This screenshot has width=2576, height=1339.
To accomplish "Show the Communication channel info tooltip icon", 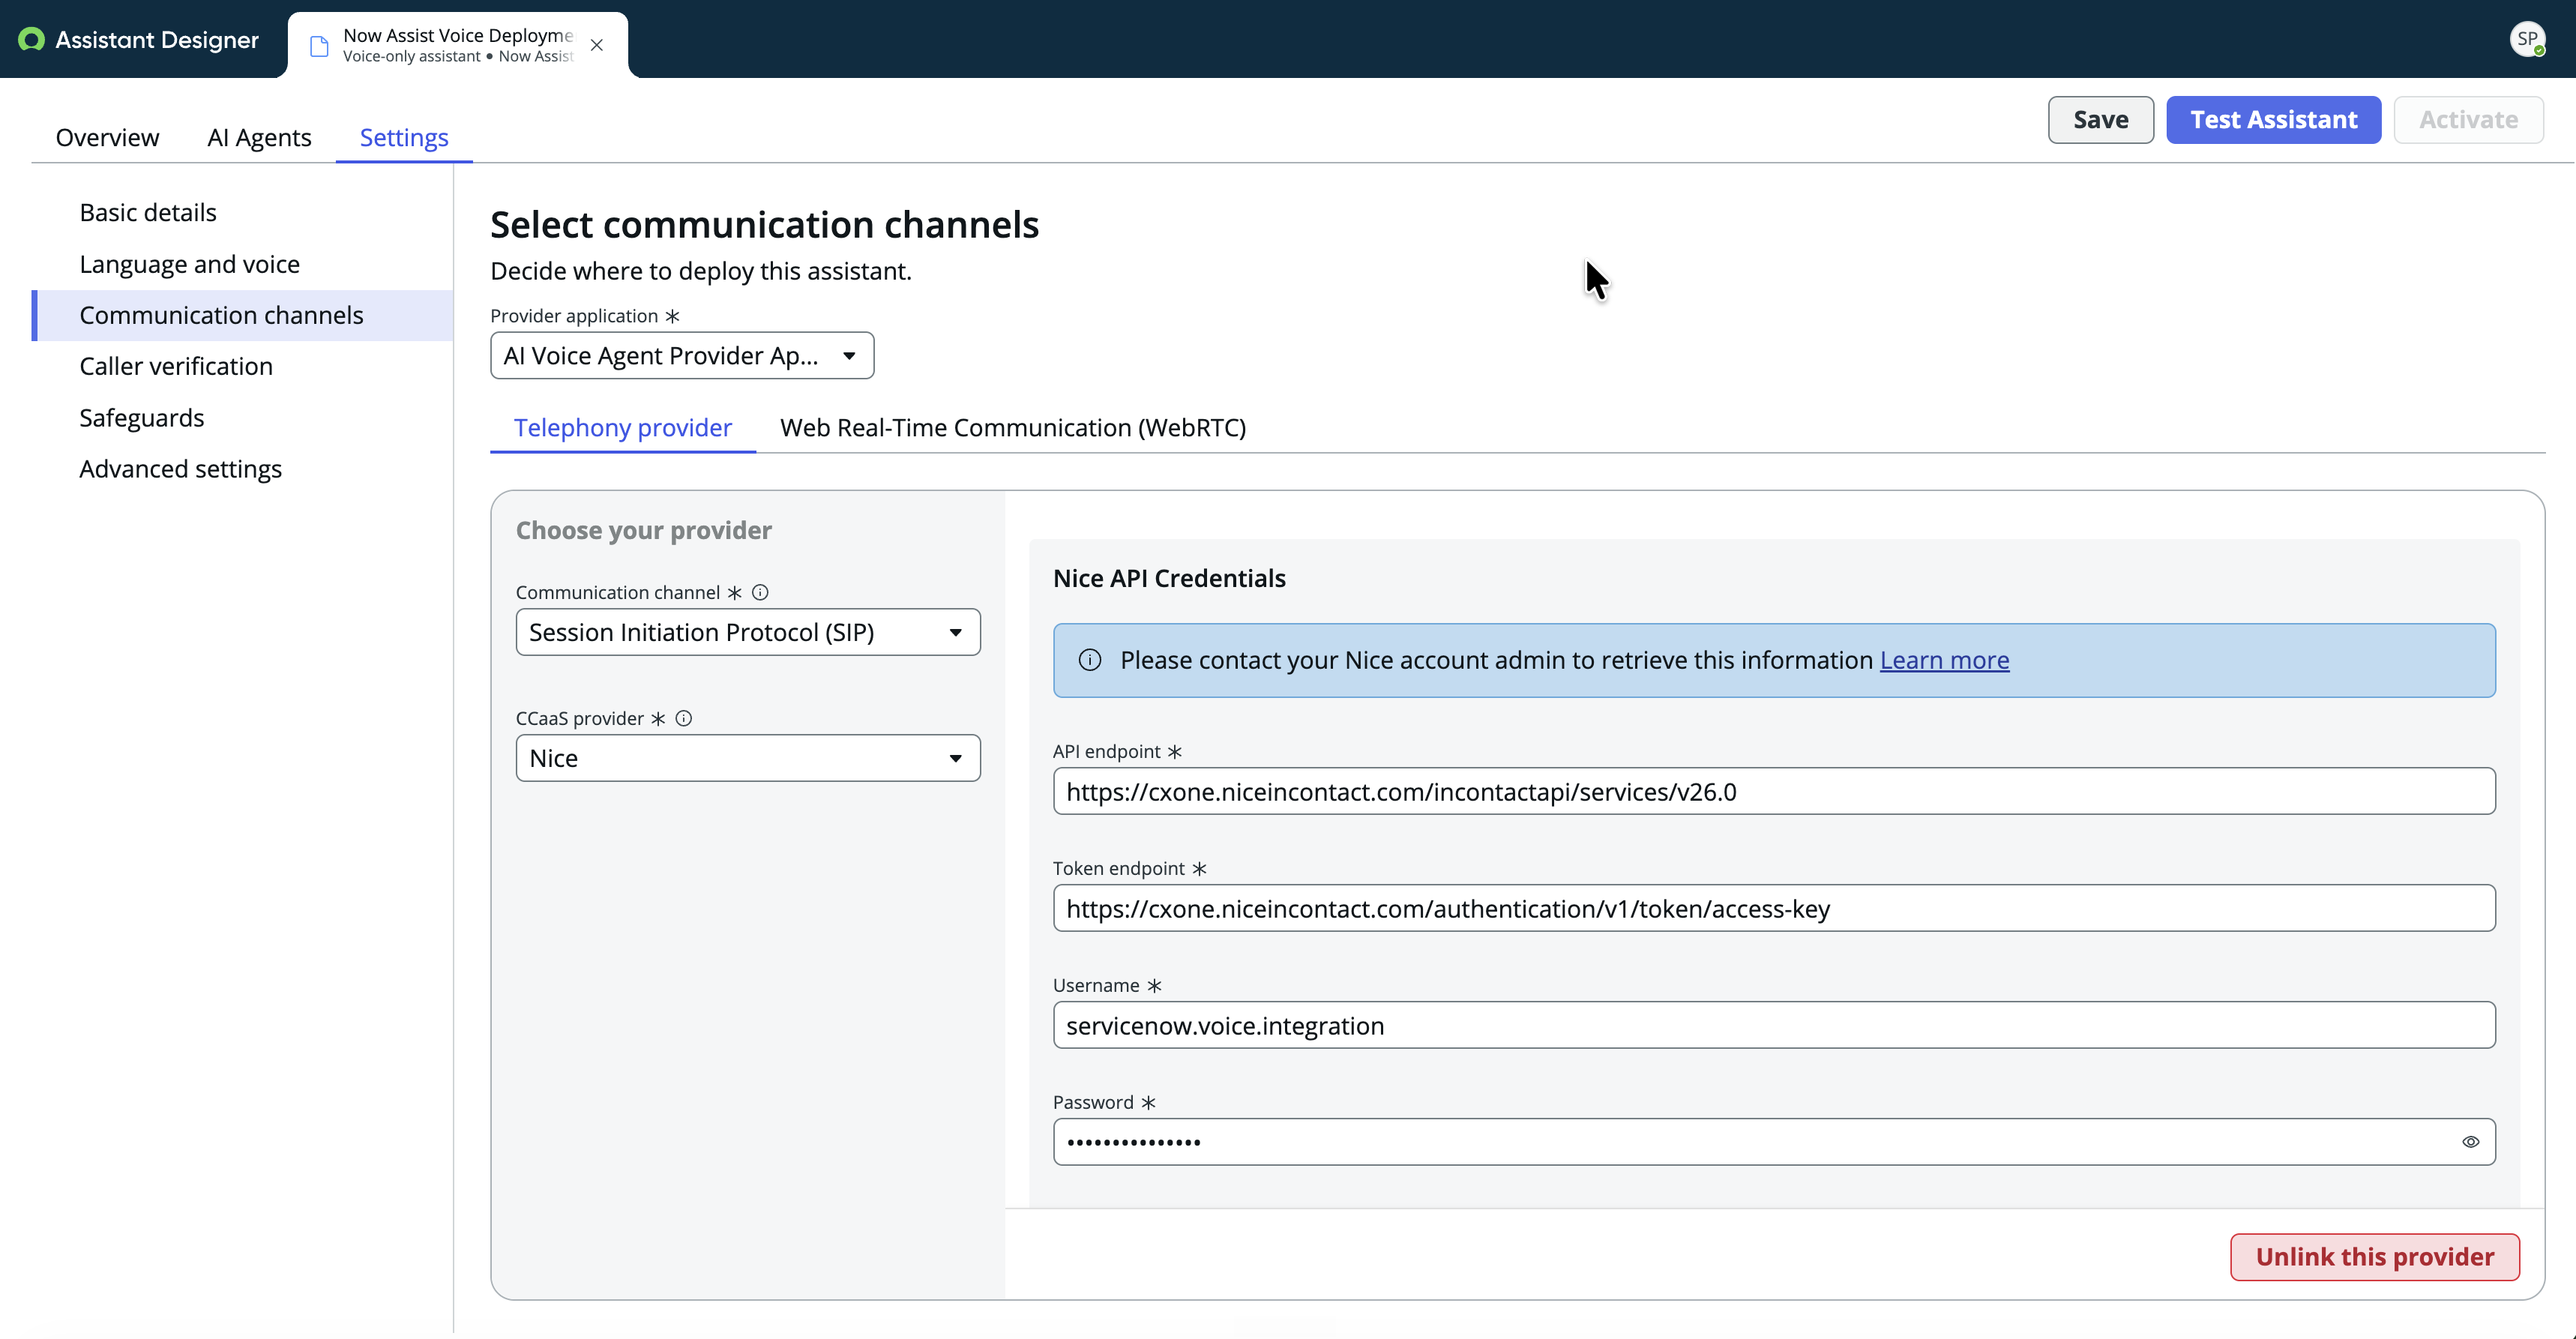I will point(760,592).
